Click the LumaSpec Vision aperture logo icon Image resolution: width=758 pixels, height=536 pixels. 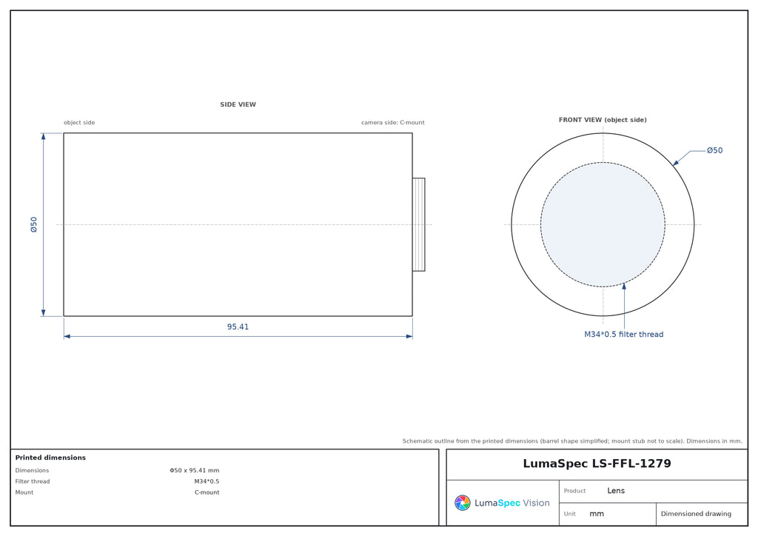coord(462,503)
